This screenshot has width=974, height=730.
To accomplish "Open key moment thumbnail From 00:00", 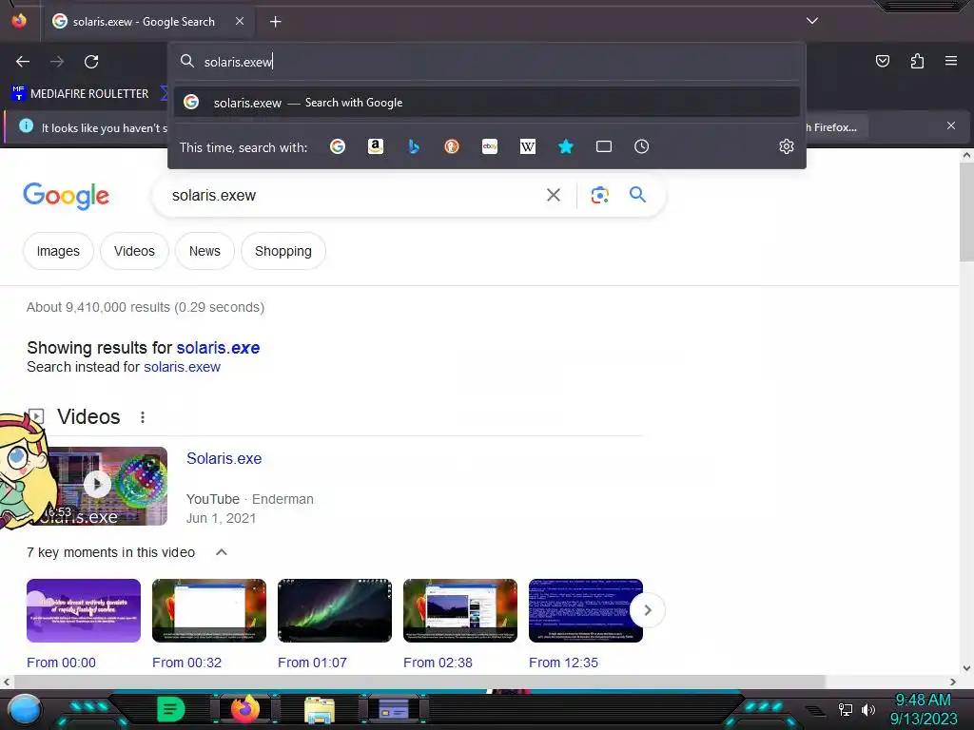I will coord(84,611).
